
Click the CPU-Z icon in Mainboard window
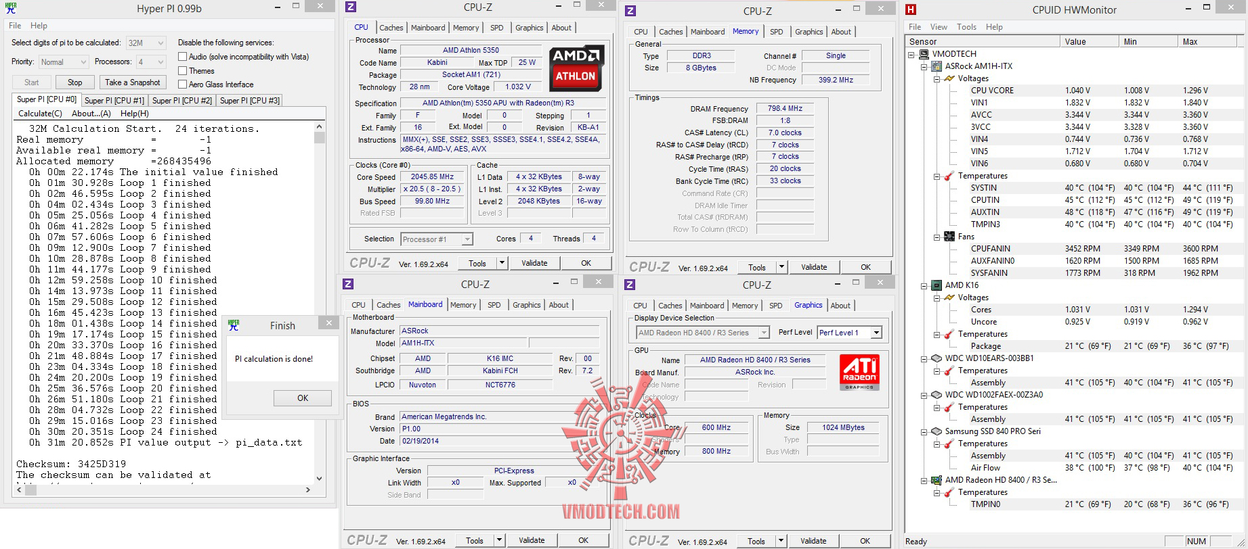(x=348, y=285)
